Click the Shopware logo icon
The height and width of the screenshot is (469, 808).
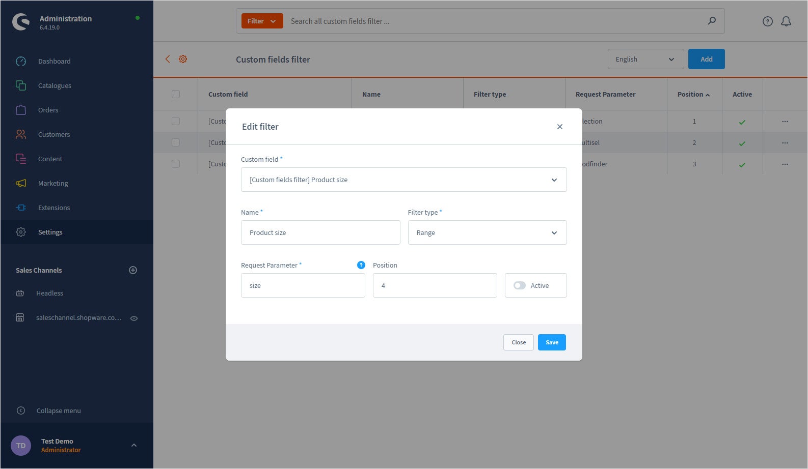tap(21, 22)
